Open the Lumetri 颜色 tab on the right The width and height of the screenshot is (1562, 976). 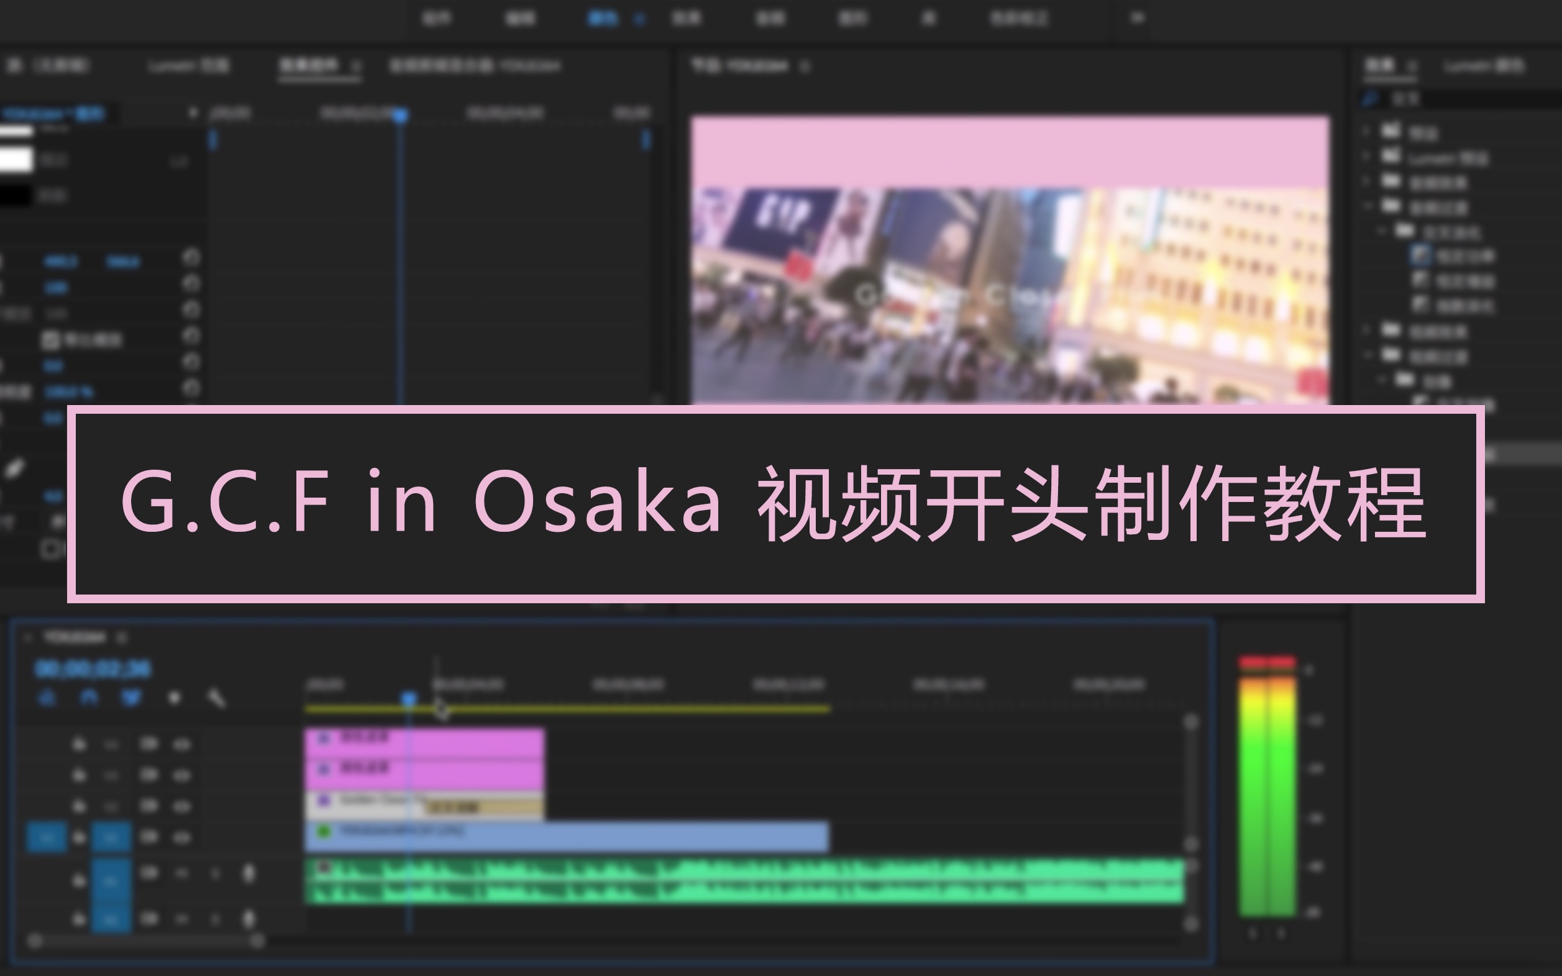coord(1484,66)
